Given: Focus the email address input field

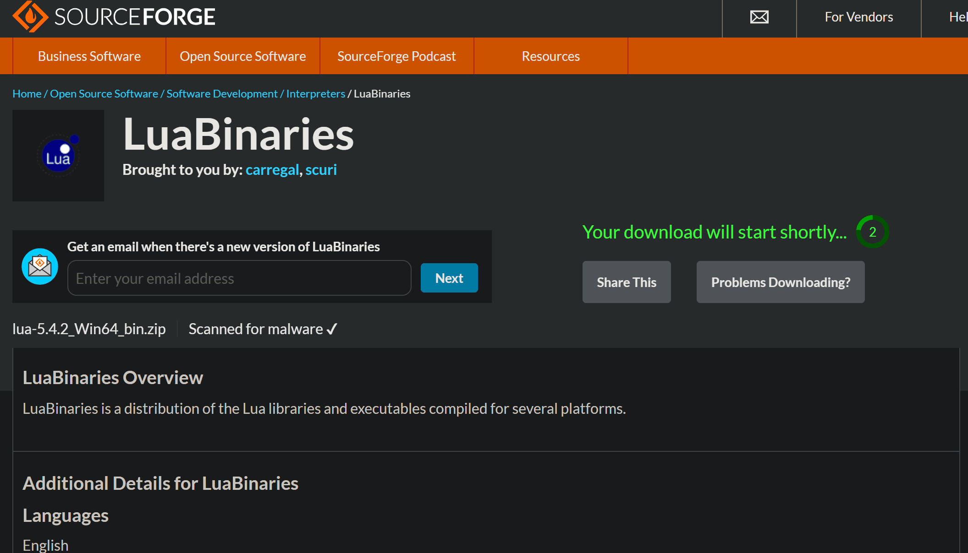Looking at the screenshot, I should pos(239,278).
